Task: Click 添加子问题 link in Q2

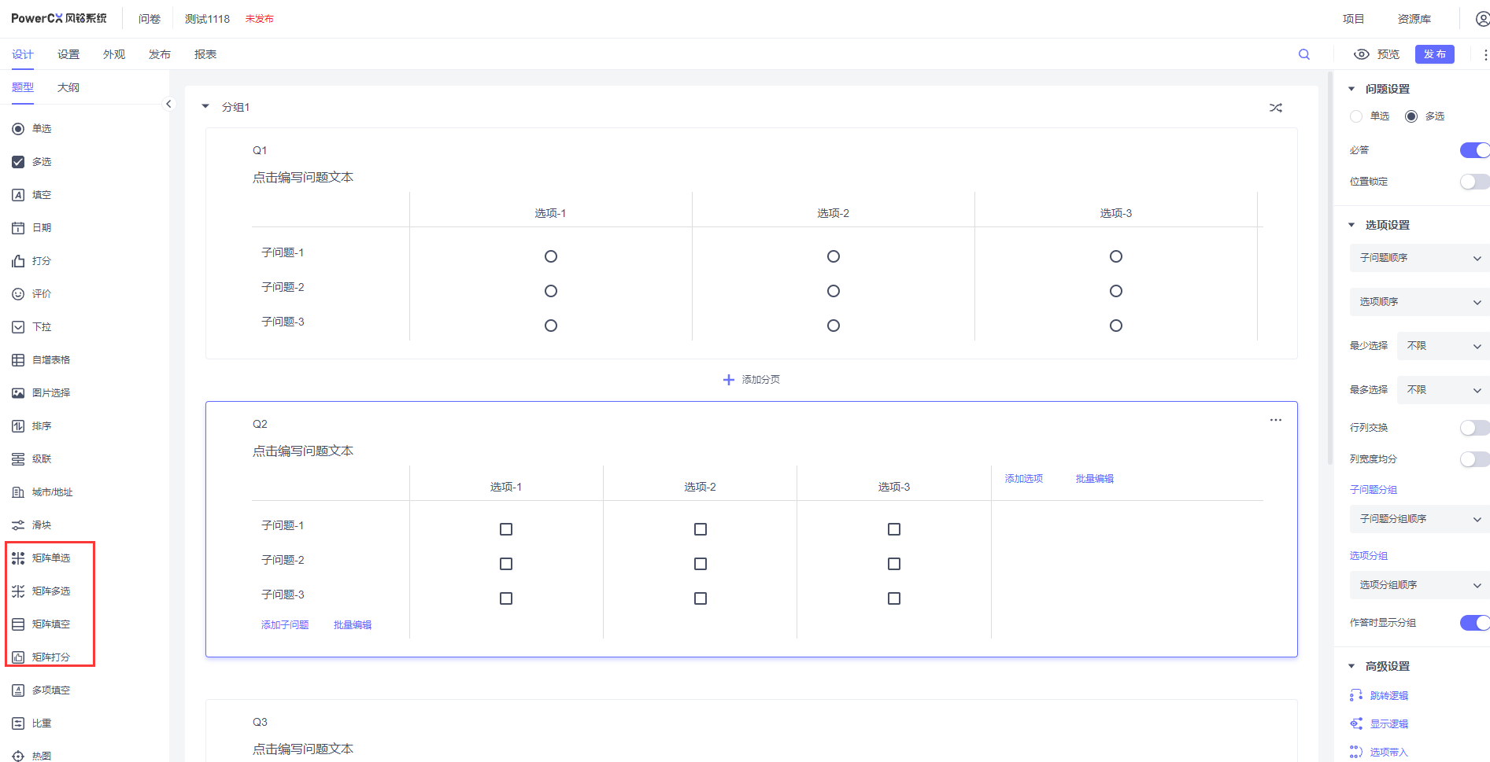Action: coord(285,625)
